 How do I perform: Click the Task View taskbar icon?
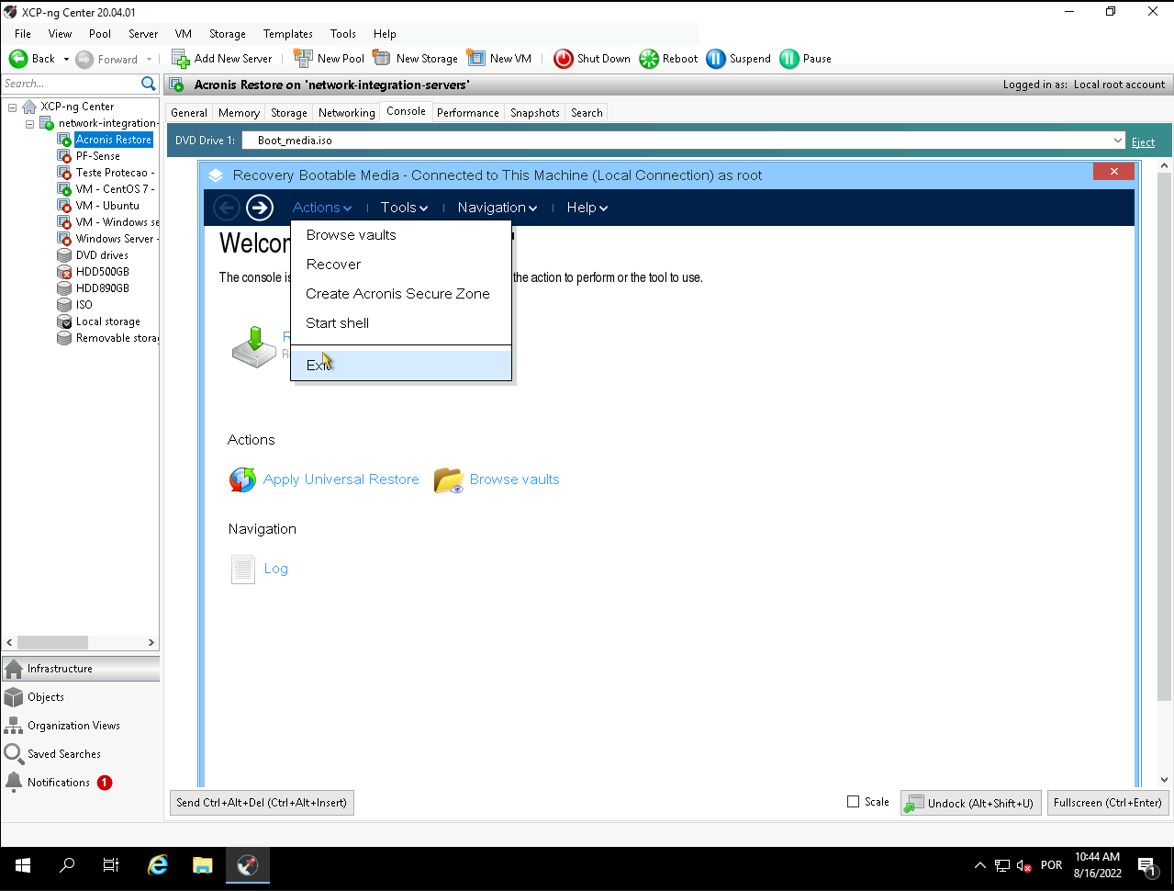[111, 865]
